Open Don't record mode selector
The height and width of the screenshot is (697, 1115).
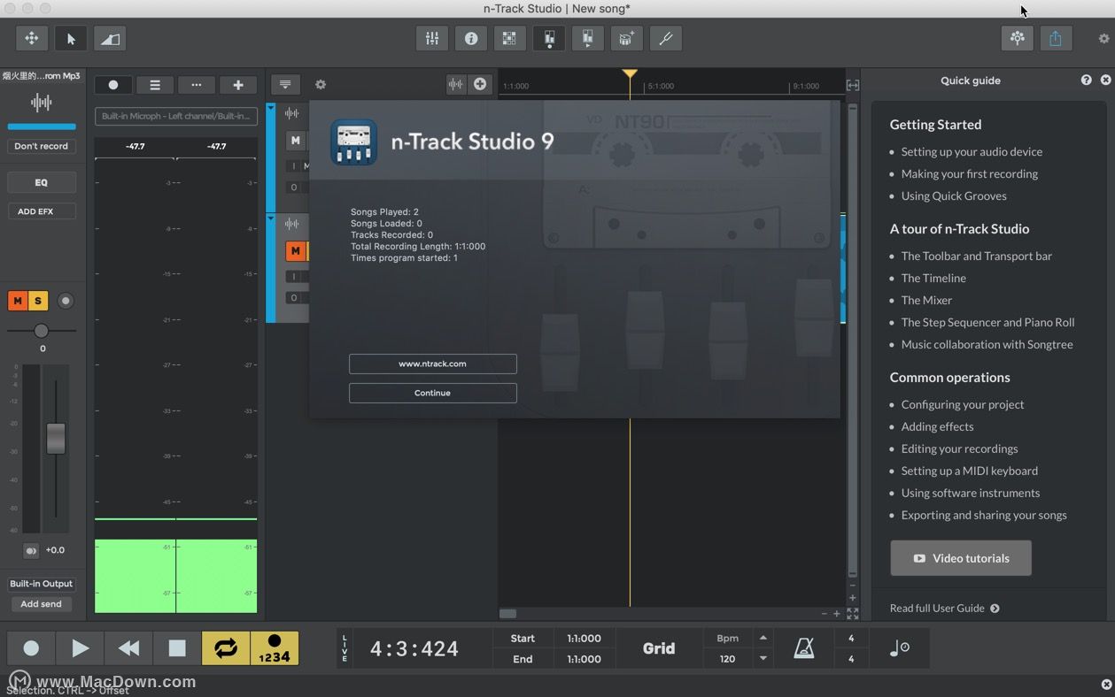pyautogui.click(x=42, y=146)
